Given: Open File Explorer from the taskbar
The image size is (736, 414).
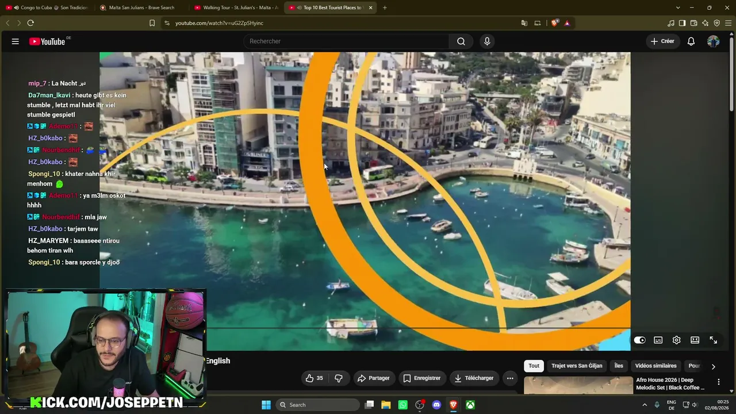Looking at the screenshot, I should [386, 405].
